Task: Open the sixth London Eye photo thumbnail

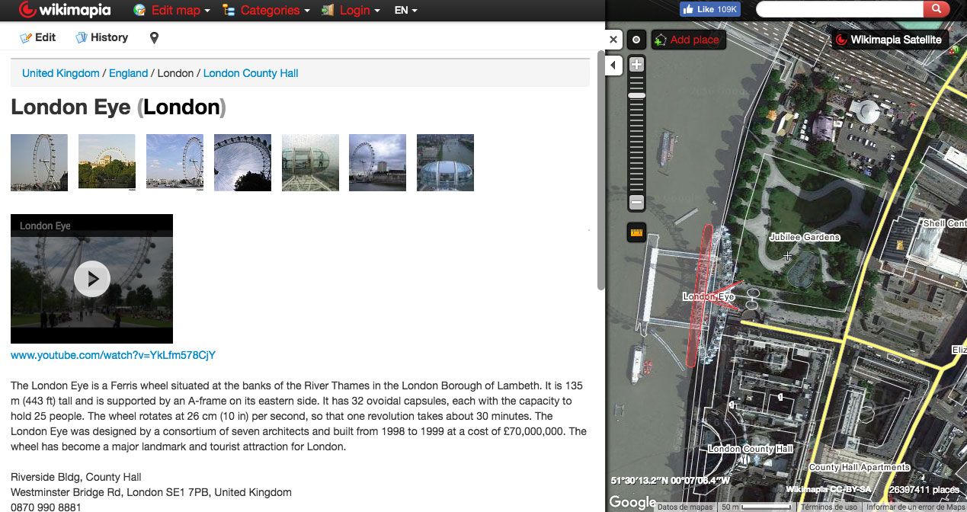Action: 377,162
